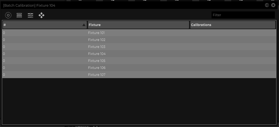Select the Fixture 101 row
Image resolution: width=279 pixels, height=127 pixels.
[x=96, y=33]
